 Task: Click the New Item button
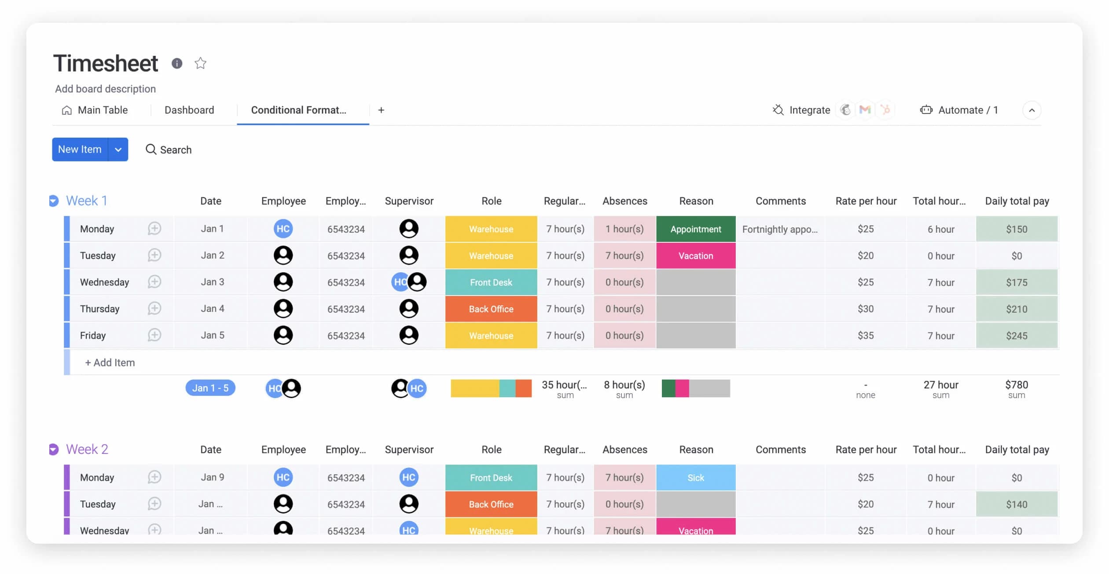point(80,150)
